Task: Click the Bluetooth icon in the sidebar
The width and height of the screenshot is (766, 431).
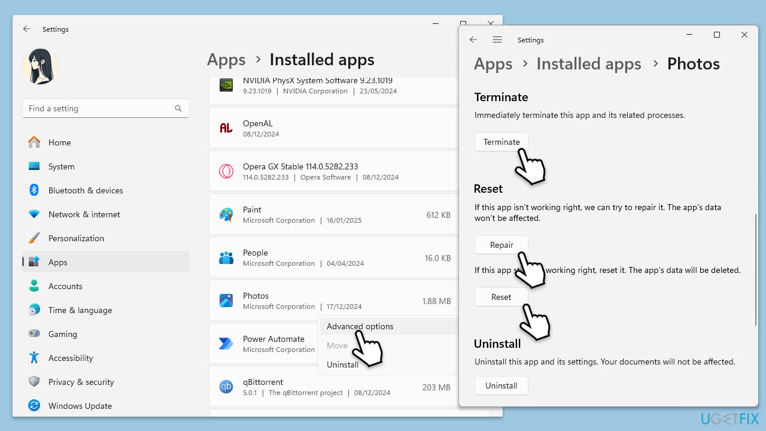Action: tap(34, 190)
